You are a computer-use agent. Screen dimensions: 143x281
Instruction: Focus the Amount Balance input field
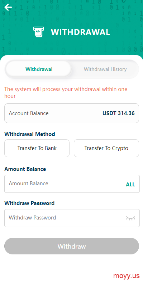pos(72,184)
